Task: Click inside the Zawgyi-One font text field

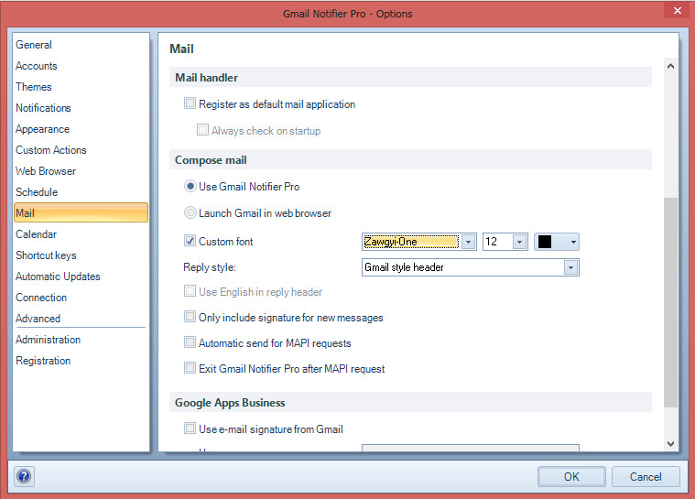Action: click(411, 242)
